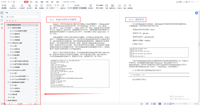Collapse the 5.3 SQL bookmark section
The image size is (200, 105).
click(x=7, y=55)
